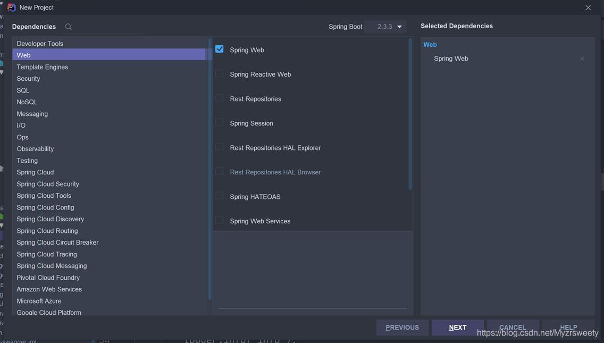
Task: Select Spring Cloud Security category
Action: [110, 184]
